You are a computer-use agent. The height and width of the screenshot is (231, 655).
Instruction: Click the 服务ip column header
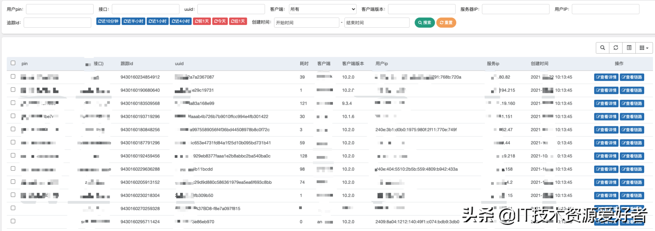tap(493, 63)
